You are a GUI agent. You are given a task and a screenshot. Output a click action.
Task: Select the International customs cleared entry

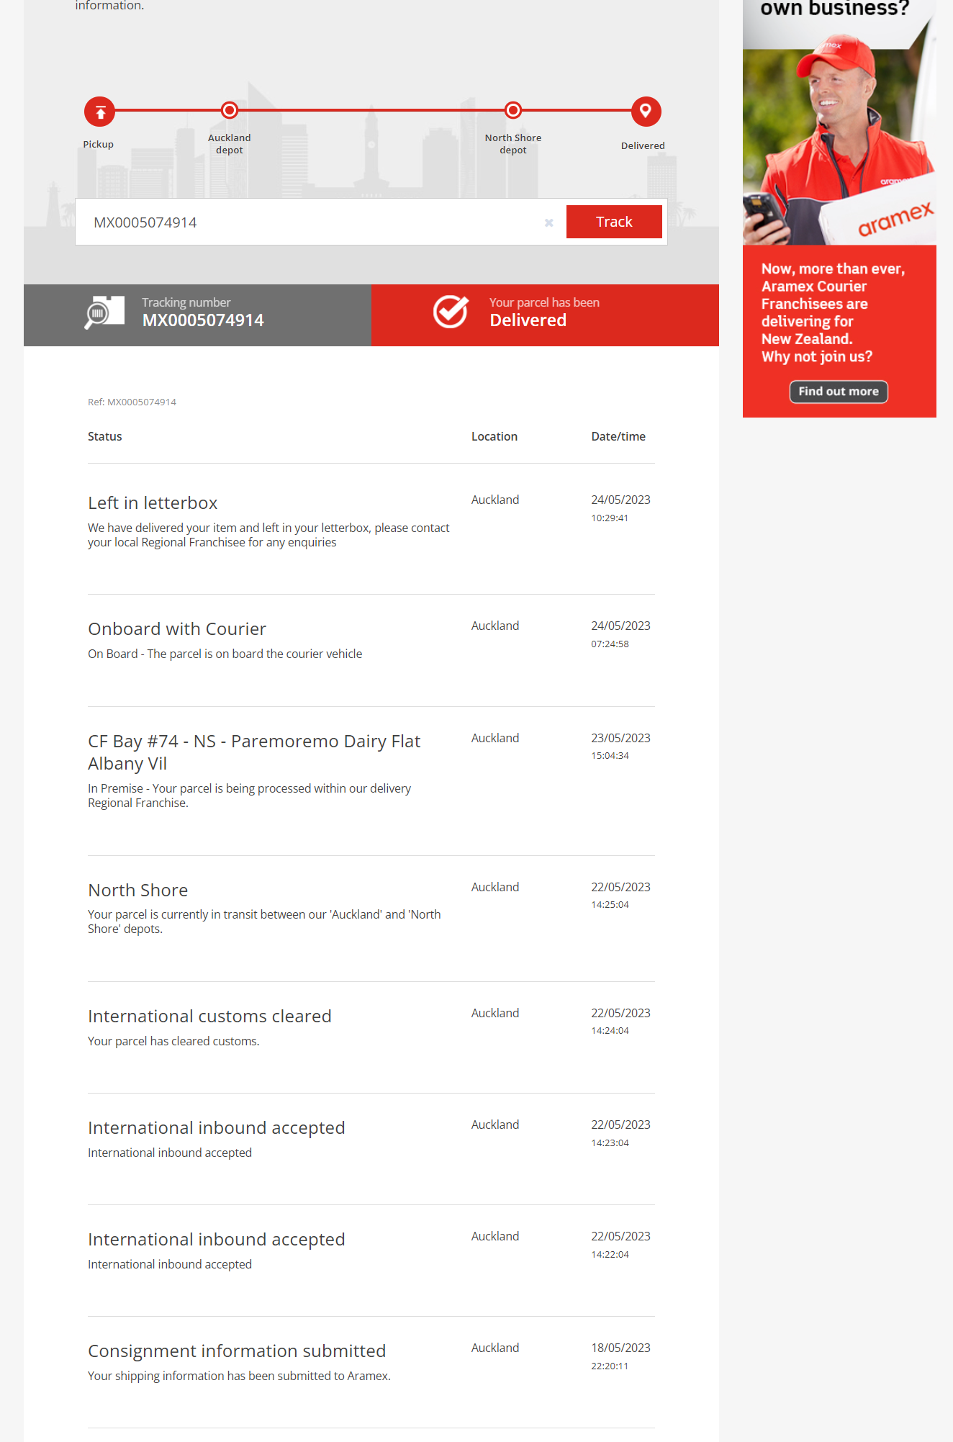pyautogui.click(x=209, y=1016)
